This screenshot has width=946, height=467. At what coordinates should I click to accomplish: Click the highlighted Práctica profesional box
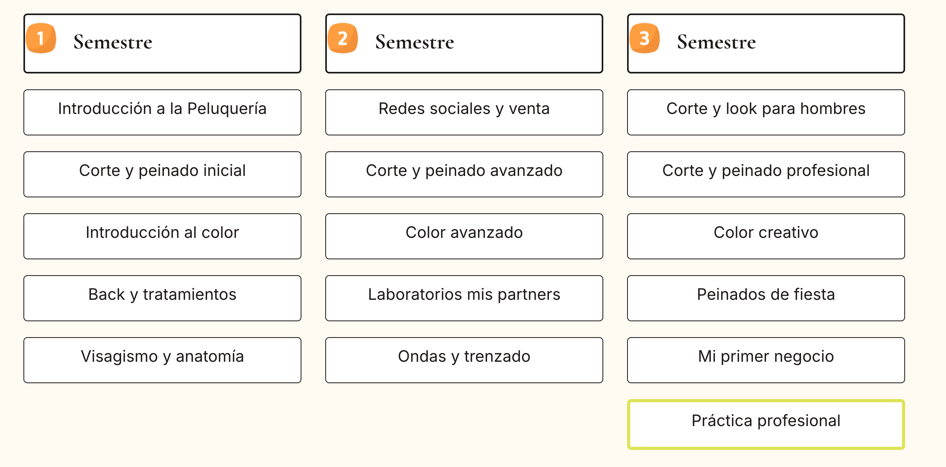coord(766,425)
